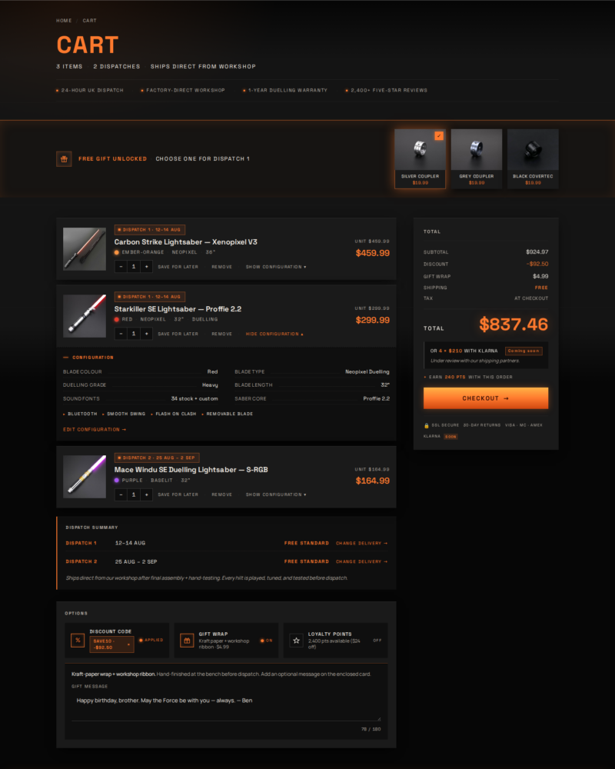
Task: Click the discount value -$92.50
Action: (x=537, y=264)
